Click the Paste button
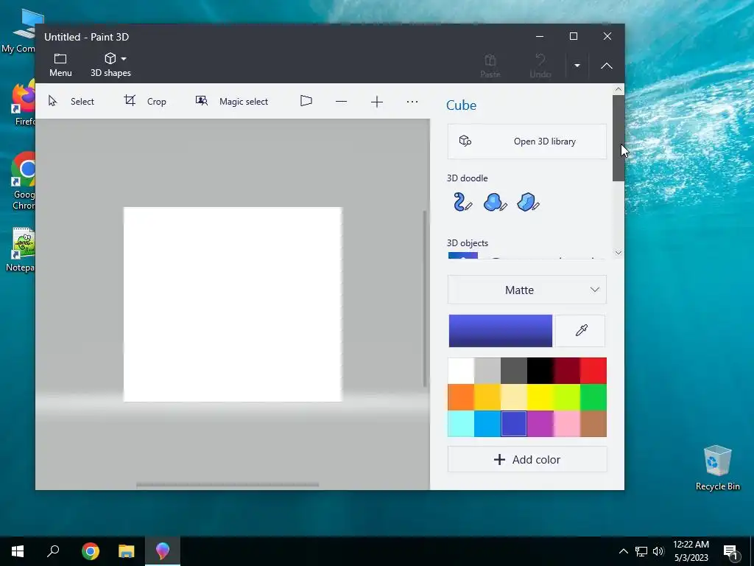Viewport: 754px width, 566px height. (x=490, y=66)
